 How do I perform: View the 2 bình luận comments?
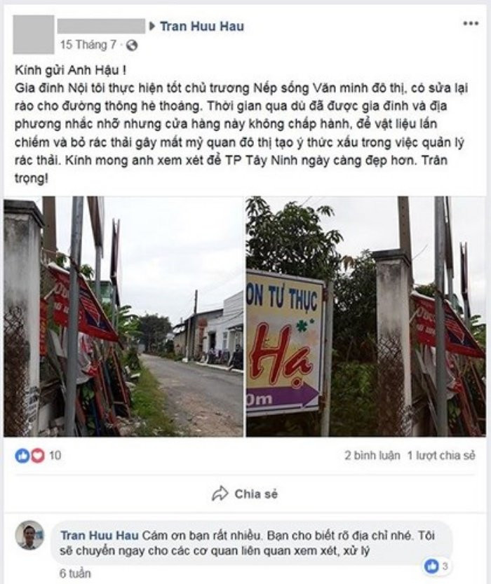coord(372,456)
